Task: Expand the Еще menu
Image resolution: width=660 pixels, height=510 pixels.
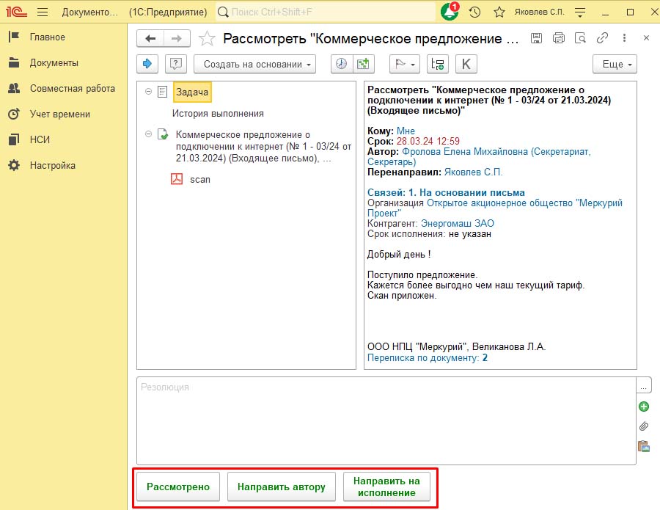Action: (614, 64)
